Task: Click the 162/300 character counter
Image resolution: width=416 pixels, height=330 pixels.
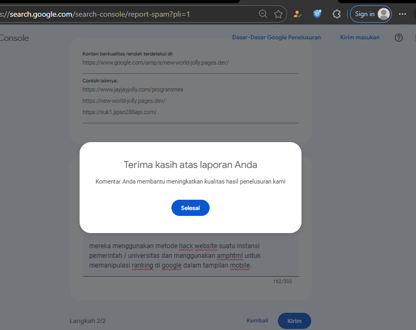Action: pyautogui.click(x=282, y=282)
